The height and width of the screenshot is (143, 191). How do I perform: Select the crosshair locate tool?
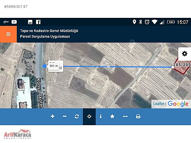(89, 116)
